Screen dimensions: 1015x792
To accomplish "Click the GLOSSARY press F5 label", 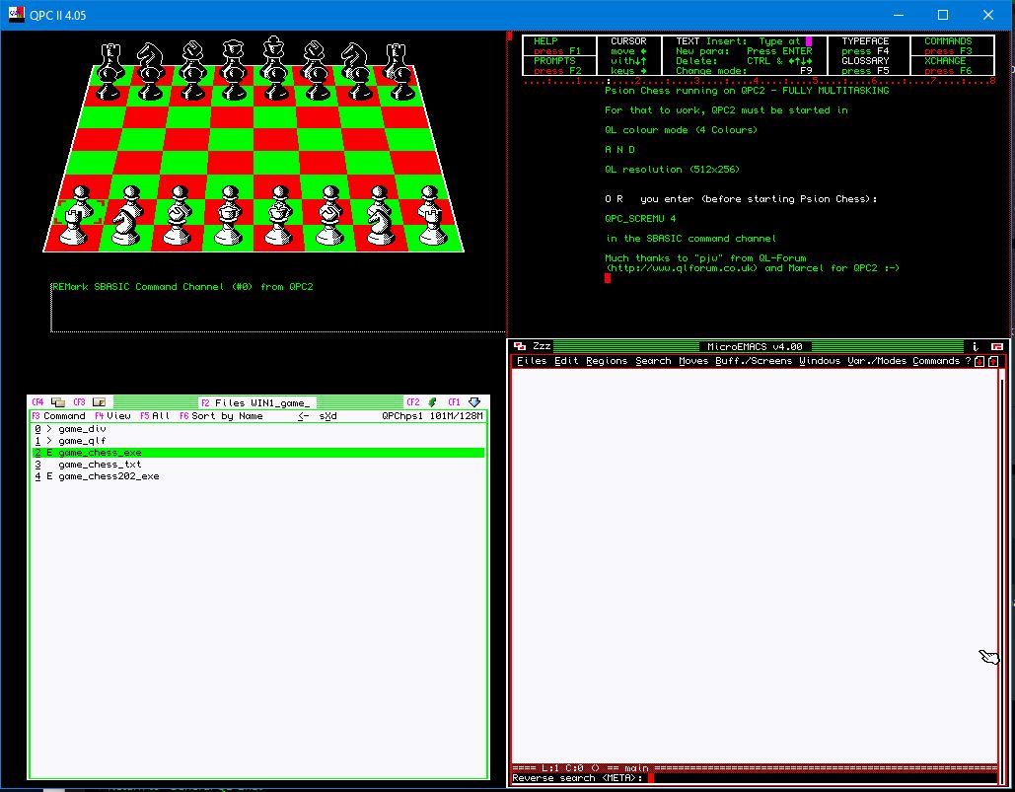I will 865,65.
